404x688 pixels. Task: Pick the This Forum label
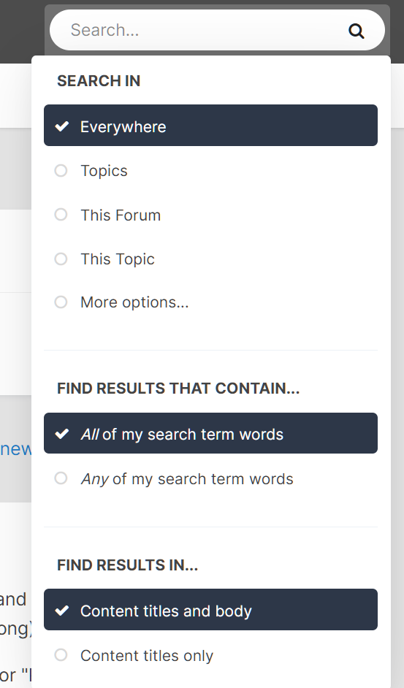click(121, 215)
